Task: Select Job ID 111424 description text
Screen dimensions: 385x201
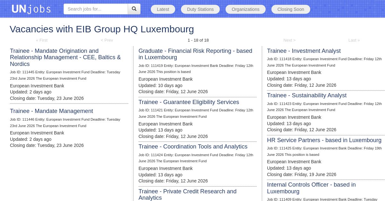Action: pos(196,158)
